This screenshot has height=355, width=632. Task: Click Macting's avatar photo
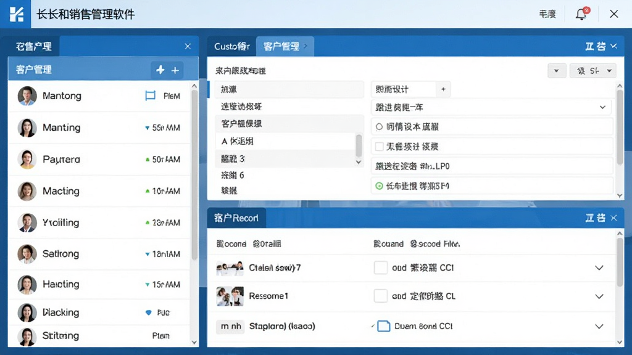[x=27, y=191]
